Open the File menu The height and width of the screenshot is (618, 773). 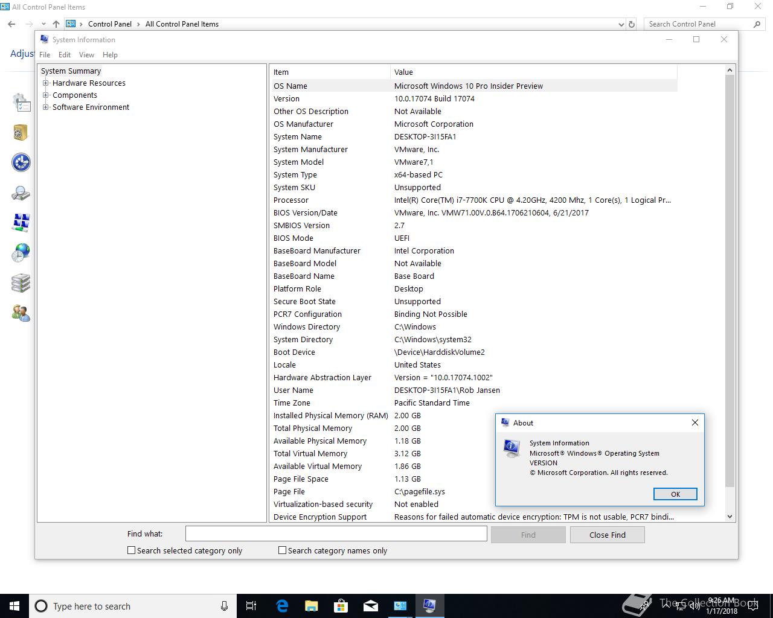click(x=45, y=55)
